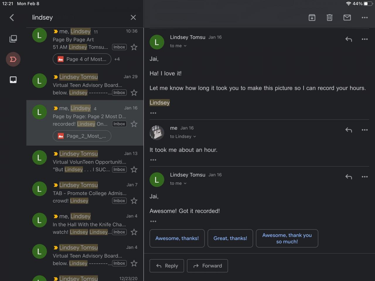Show the +4 additional attachments
This screenshot has width=375, height=281.
pos(117,59)
